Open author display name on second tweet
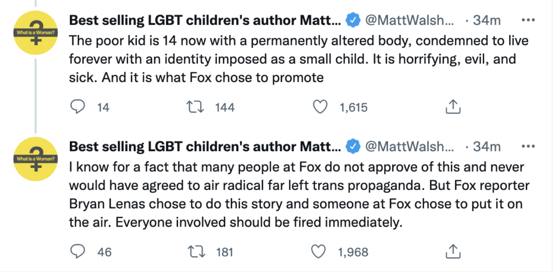 (205, 146)
